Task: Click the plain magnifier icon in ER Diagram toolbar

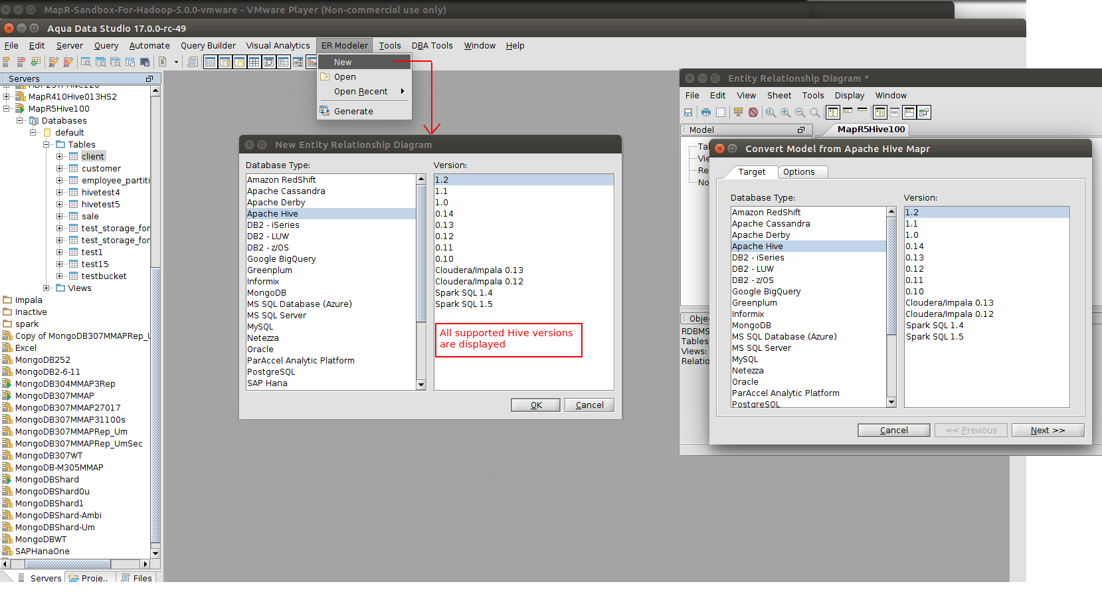Action: (814, 112)
